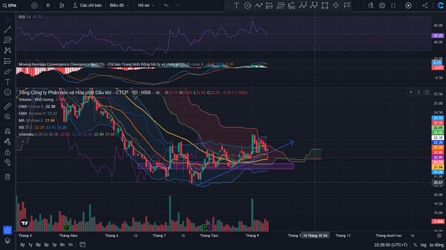Image resolution: width=446 pixels, height=250 pixels.
Task: Enter fullscreen mode
Action: (x=393, y=5)
